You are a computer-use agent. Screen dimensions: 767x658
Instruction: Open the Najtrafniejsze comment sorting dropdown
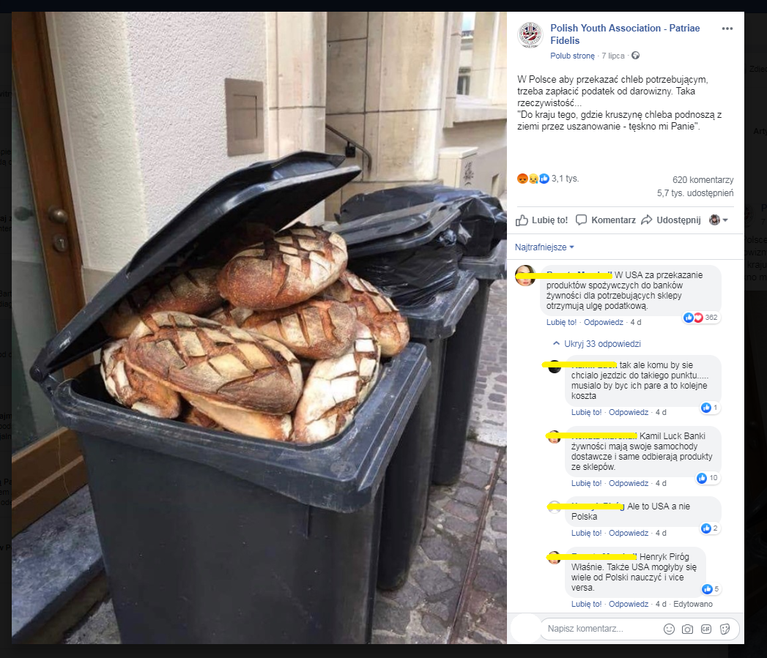pos(544,247)
